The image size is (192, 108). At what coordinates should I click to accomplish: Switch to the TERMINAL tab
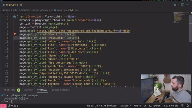(42, 90)
